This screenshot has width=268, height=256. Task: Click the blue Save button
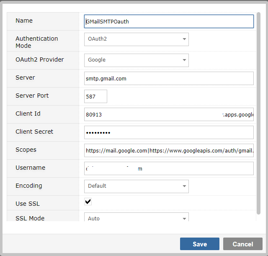point(200,244)
